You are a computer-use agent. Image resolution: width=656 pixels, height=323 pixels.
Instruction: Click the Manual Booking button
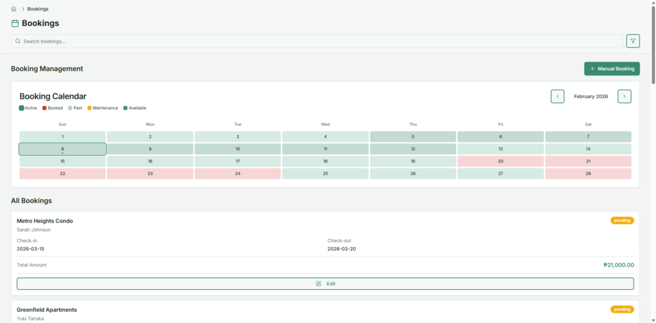coord(612,69)
